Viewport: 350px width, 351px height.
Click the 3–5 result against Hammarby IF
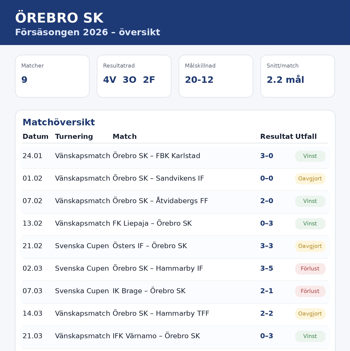click(267, 268)
